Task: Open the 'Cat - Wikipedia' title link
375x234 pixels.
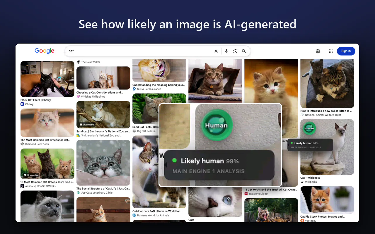Action: point(310,178)
